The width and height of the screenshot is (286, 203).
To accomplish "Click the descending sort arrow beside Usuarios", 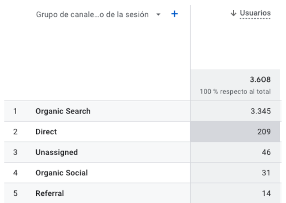I will pos(233,13).
